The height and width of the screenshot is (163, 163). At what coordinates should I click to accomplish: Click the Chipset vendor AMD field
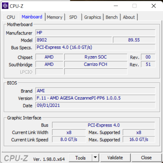pos(49,57)
